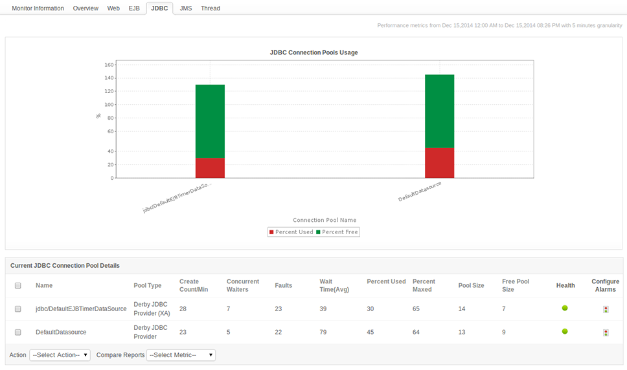Toggle the select-all checkbox in table header
This screenshot has width=627, height=370.
(18, 285)
